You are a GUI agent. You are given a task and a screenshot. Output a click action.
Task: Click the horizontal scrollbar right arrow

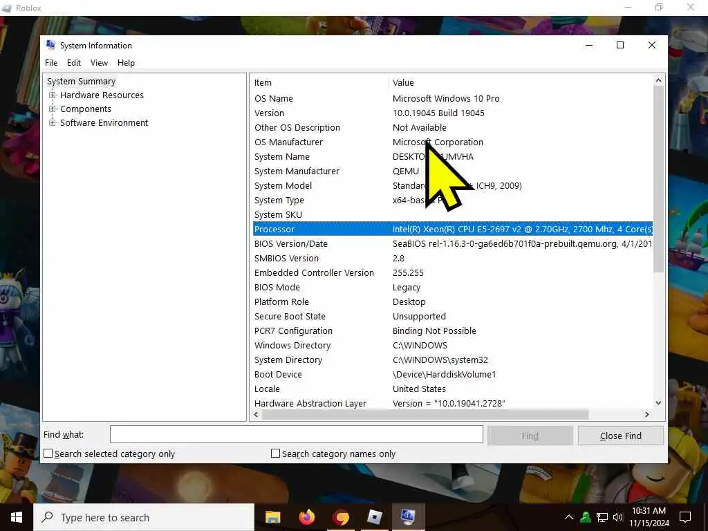[x=647, y=414]
